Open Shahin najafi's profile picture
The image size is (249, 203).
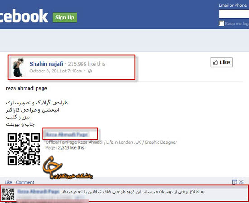tap(18, 67)
